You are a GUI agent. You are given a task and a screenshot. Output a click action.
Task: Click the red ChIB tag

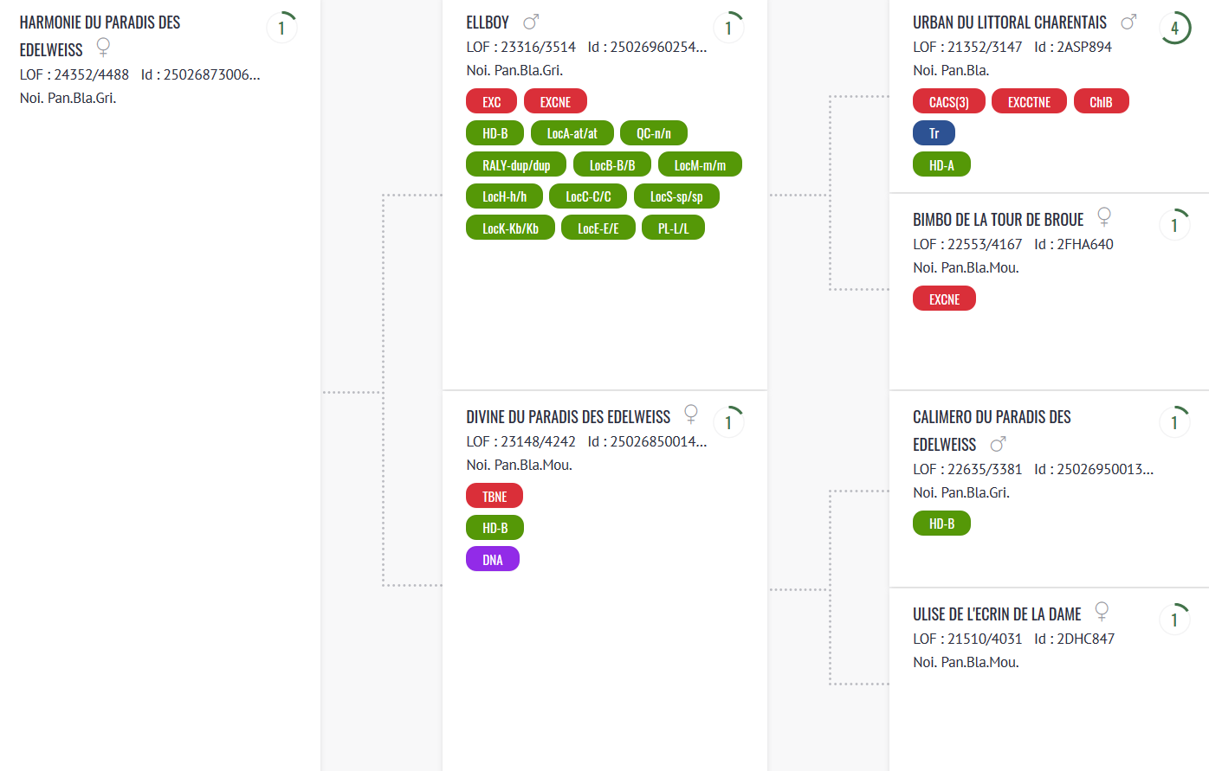click(1101, 101)
